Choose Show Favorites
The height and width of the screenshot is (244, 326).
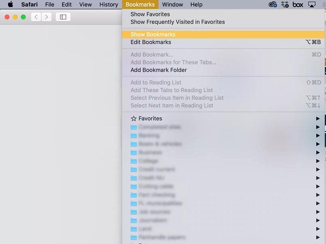click(x=223, y=14)
